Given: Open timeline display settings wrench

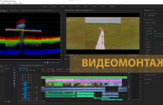Looking at the screenshot, I should point(34,70).
